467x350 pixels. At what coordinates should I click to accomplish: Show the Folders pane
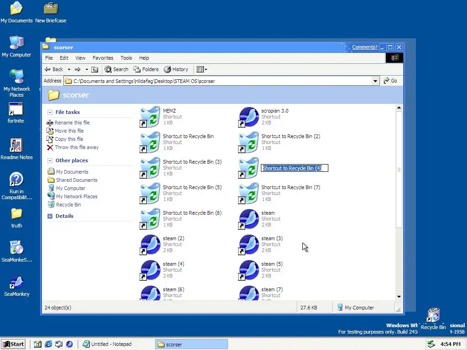[146, 69]
